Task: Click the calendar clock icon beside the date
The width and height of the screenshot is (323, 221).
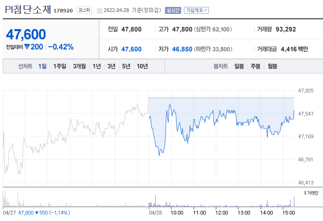Action: pyautogui.click(x=99, y=11)
